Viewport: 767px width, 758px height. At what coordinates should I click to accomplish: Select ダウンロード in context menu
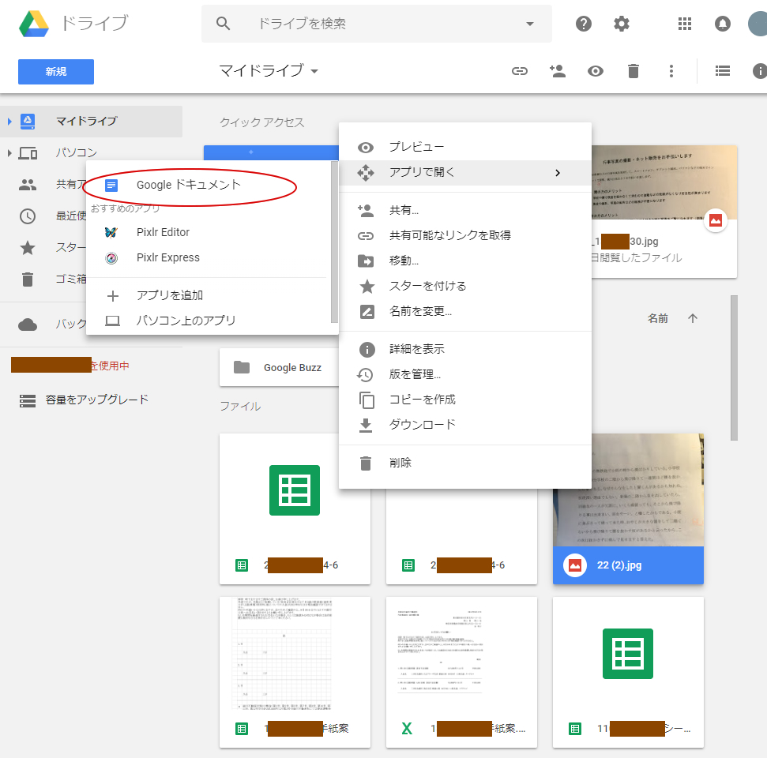pos(464,425)
